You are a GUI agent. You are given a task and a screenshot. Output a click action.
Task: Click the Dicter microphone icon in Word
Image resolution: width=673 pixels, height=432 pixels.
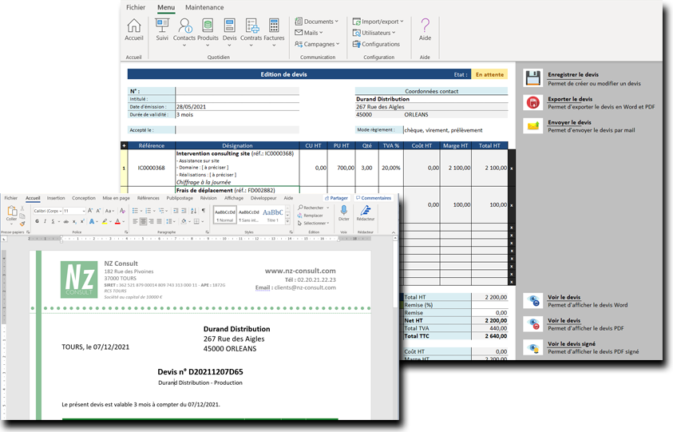coord(344,210)
